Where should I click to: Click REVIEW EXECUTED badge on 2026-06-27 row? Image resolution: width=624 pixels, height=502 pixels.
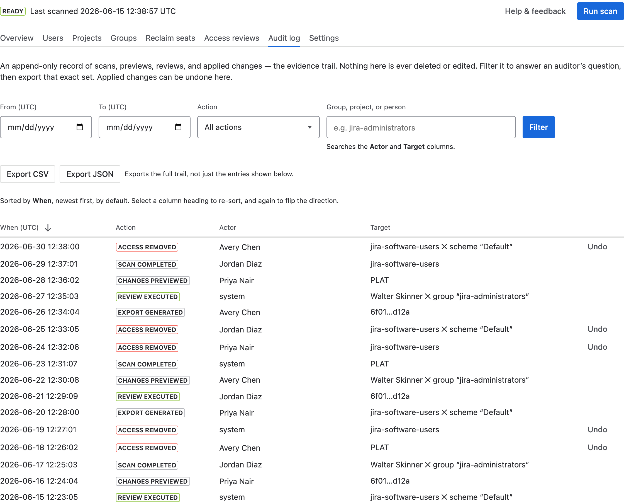point(148,297)
